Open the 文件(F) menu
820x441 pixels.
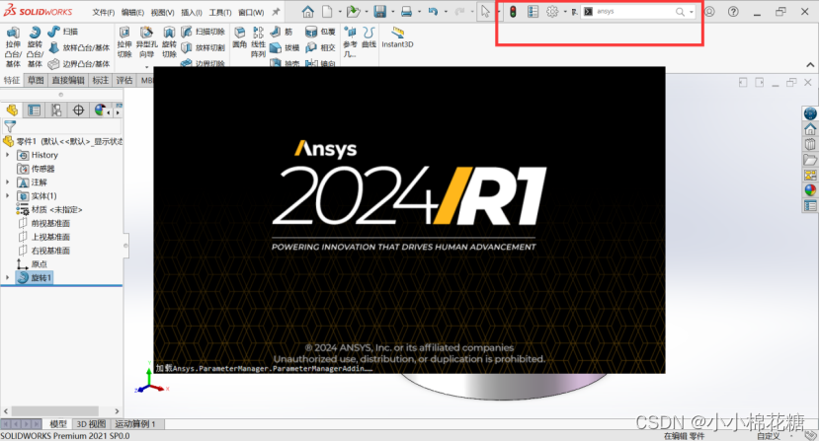point(104,12)
